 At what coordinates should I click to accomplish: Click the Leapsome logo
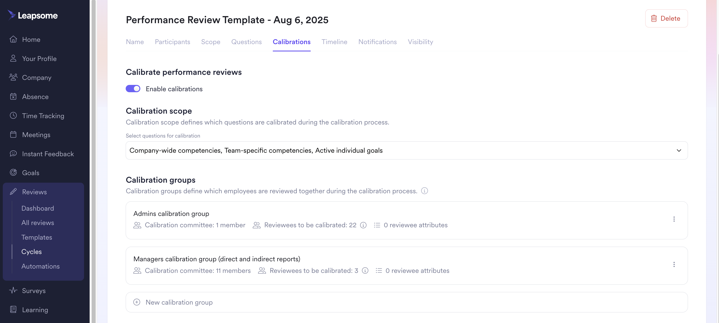coord(33,15)
